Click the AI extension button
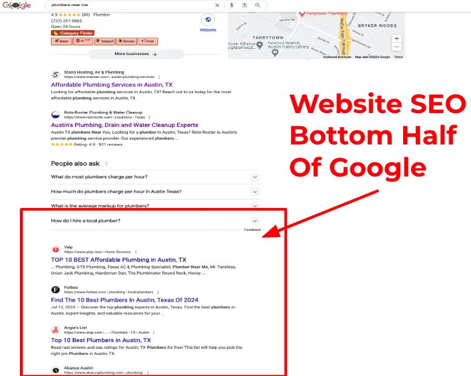Viewport: 471px width, 376px height. tap(83, 41)
